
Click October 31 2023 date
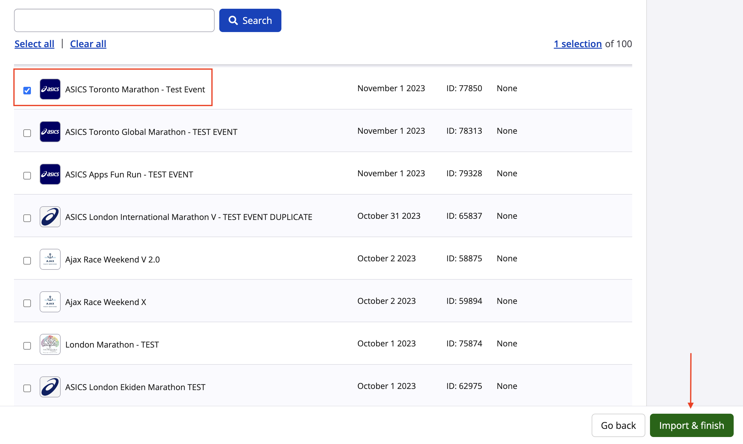[x=389, y=216]
